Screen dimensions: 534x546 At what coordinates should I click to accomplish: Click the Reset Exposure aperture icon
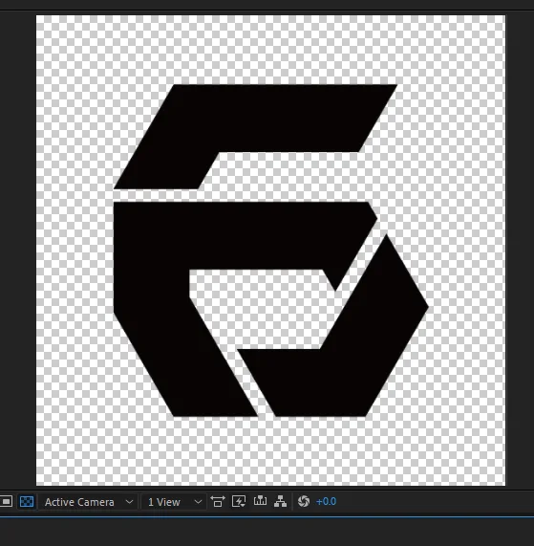304,502
